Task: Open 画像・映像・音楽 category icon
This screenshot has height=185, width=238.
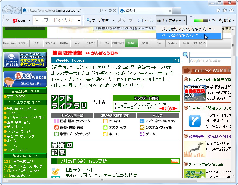Action: (x=57, y=127)
